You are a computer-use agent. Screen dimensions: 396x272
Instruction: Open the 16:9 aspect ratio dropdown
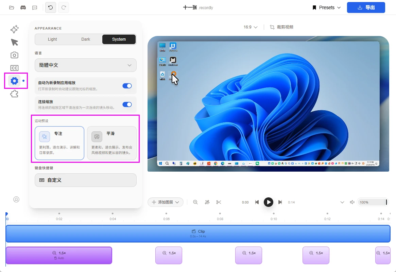(251, 27)
